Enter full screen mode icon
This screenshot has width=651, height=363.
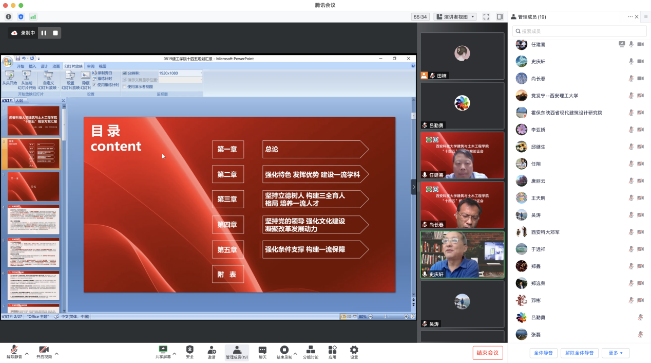[486, 17]
